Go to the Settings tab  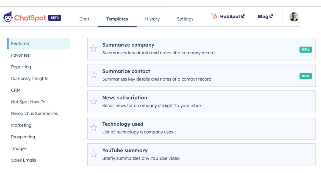point(185,19)
